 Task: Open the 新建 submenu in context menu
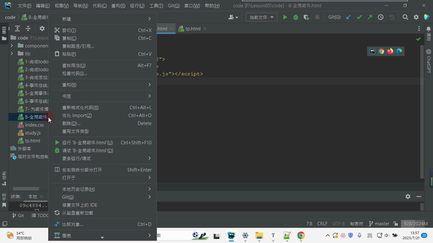tap(103, 19)
